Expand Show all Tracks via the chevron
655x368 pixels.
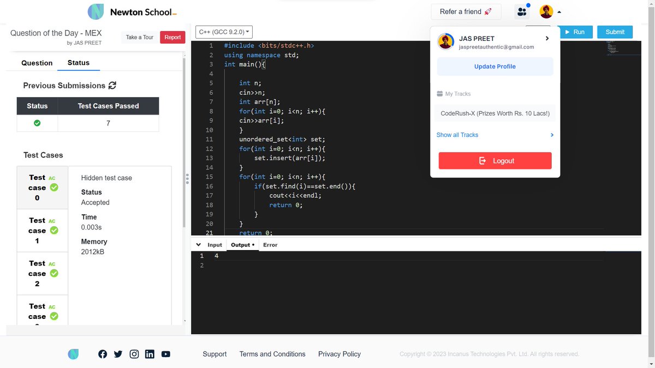pyautogui.click(x=552, y=135)
